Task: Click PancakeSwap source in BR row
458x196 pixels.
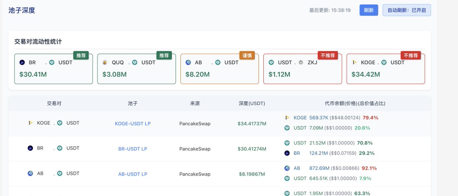Action: click(x=195, y=149)
